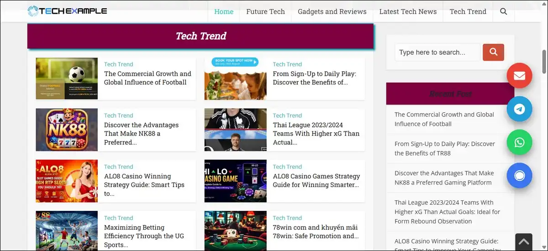Viewport: 548px width, 251px height.
Task: Click Tech Trend tag above 78win article
Action: click(287, 218)
